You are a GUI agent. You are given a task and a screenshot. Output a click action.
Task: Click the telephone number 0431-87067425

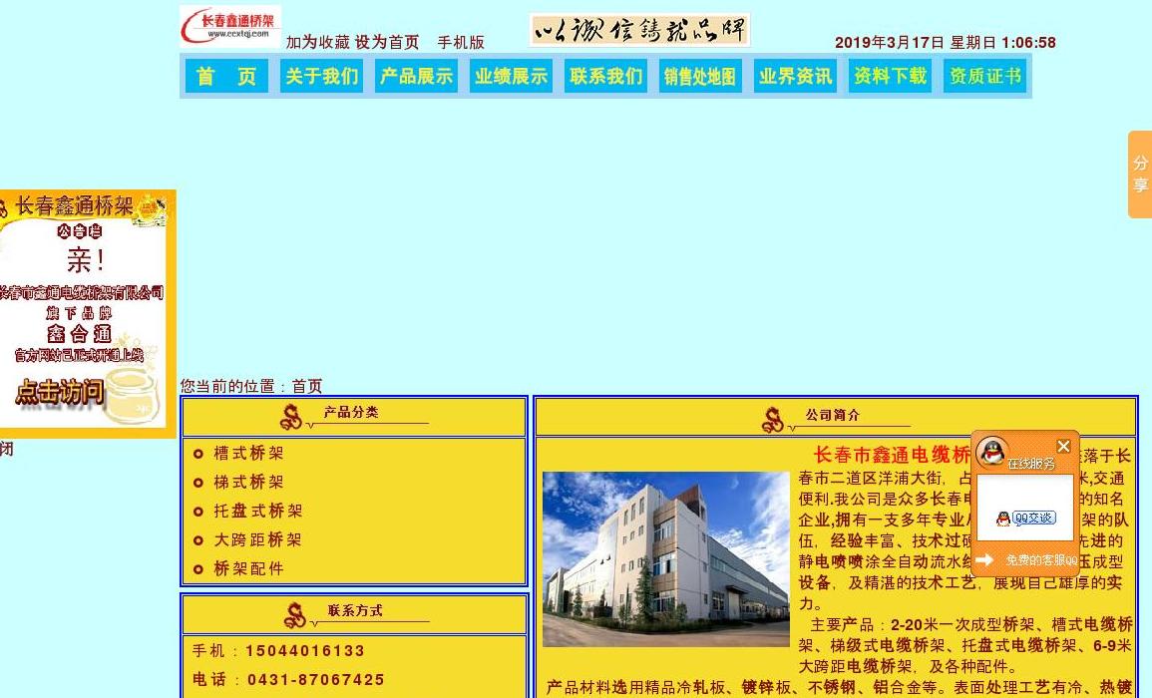pos(316,680)
